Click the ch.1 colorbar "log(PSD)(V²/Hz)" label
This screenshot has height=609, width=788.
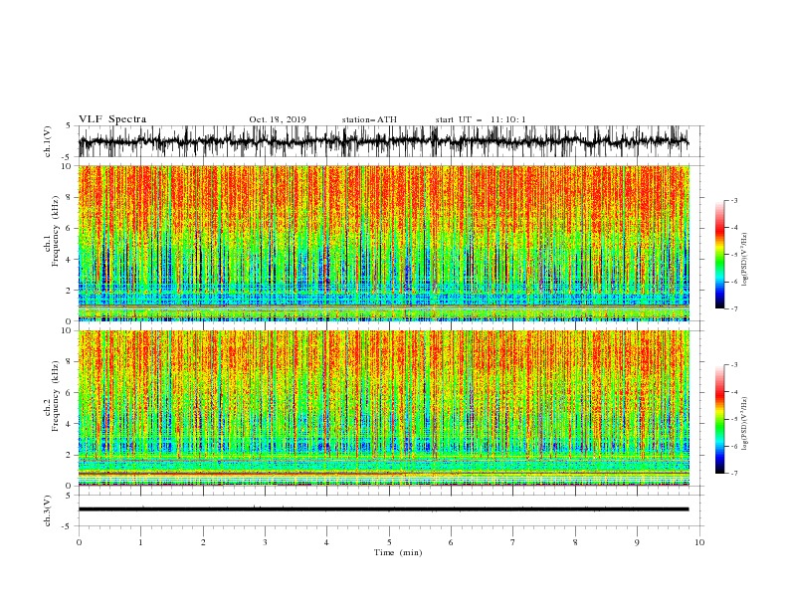click(x=744, y=260)
